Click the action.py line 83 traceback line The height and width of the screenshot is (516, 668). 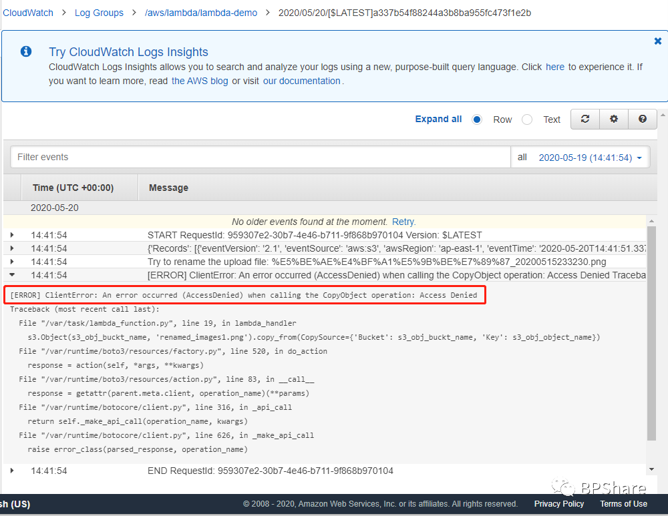166,379
